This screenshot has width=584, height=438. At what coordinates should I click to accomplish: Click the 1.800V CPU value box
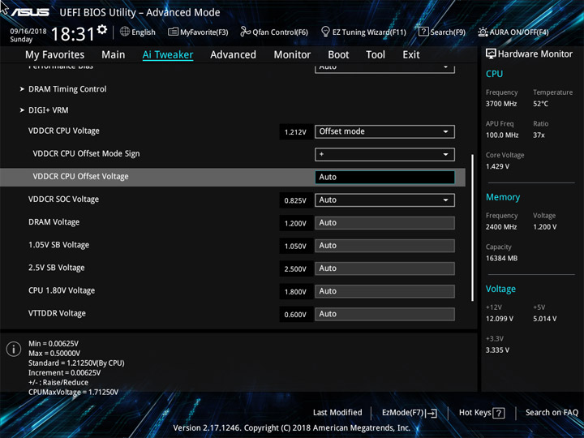[x=295, y=292]
